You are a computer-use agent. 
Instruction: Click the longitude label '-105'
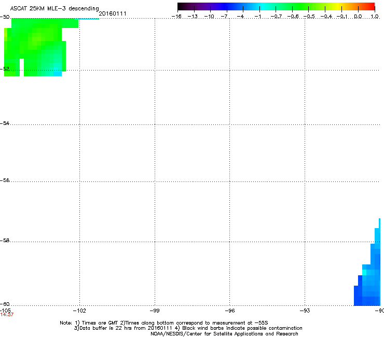click(x=5, y=311)
